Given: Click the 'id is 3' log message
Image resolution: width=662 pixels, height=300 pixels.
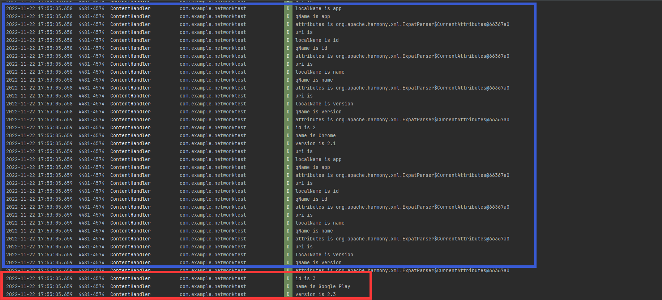Looking at the screenshot, I should pyautogui.click(x=305, y=278).
